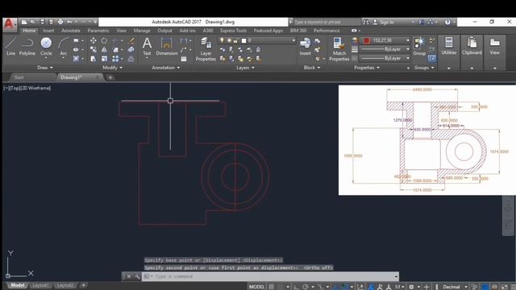
Task: Click the Help question mark icon
Action: pos(447,22)
